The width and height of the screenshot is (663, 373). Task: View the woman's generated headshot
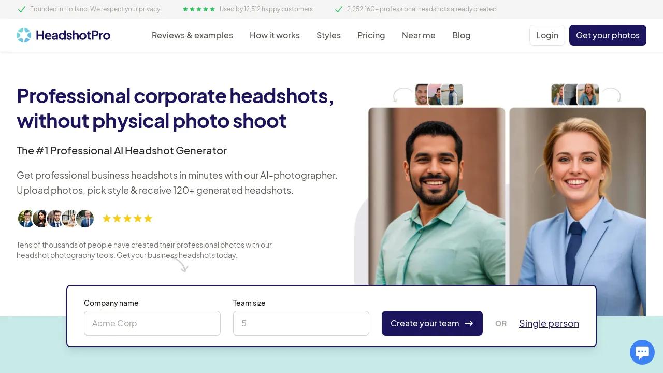click(x=578, y=211)
